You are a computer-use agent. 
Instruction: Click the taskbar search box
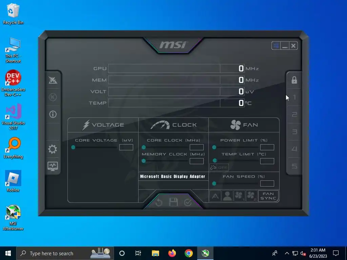point(65,253)
